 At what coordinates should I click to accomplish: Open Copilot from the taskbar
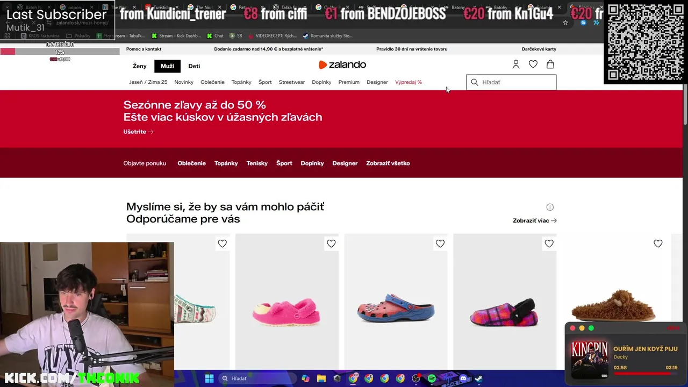tap(305, 378)
